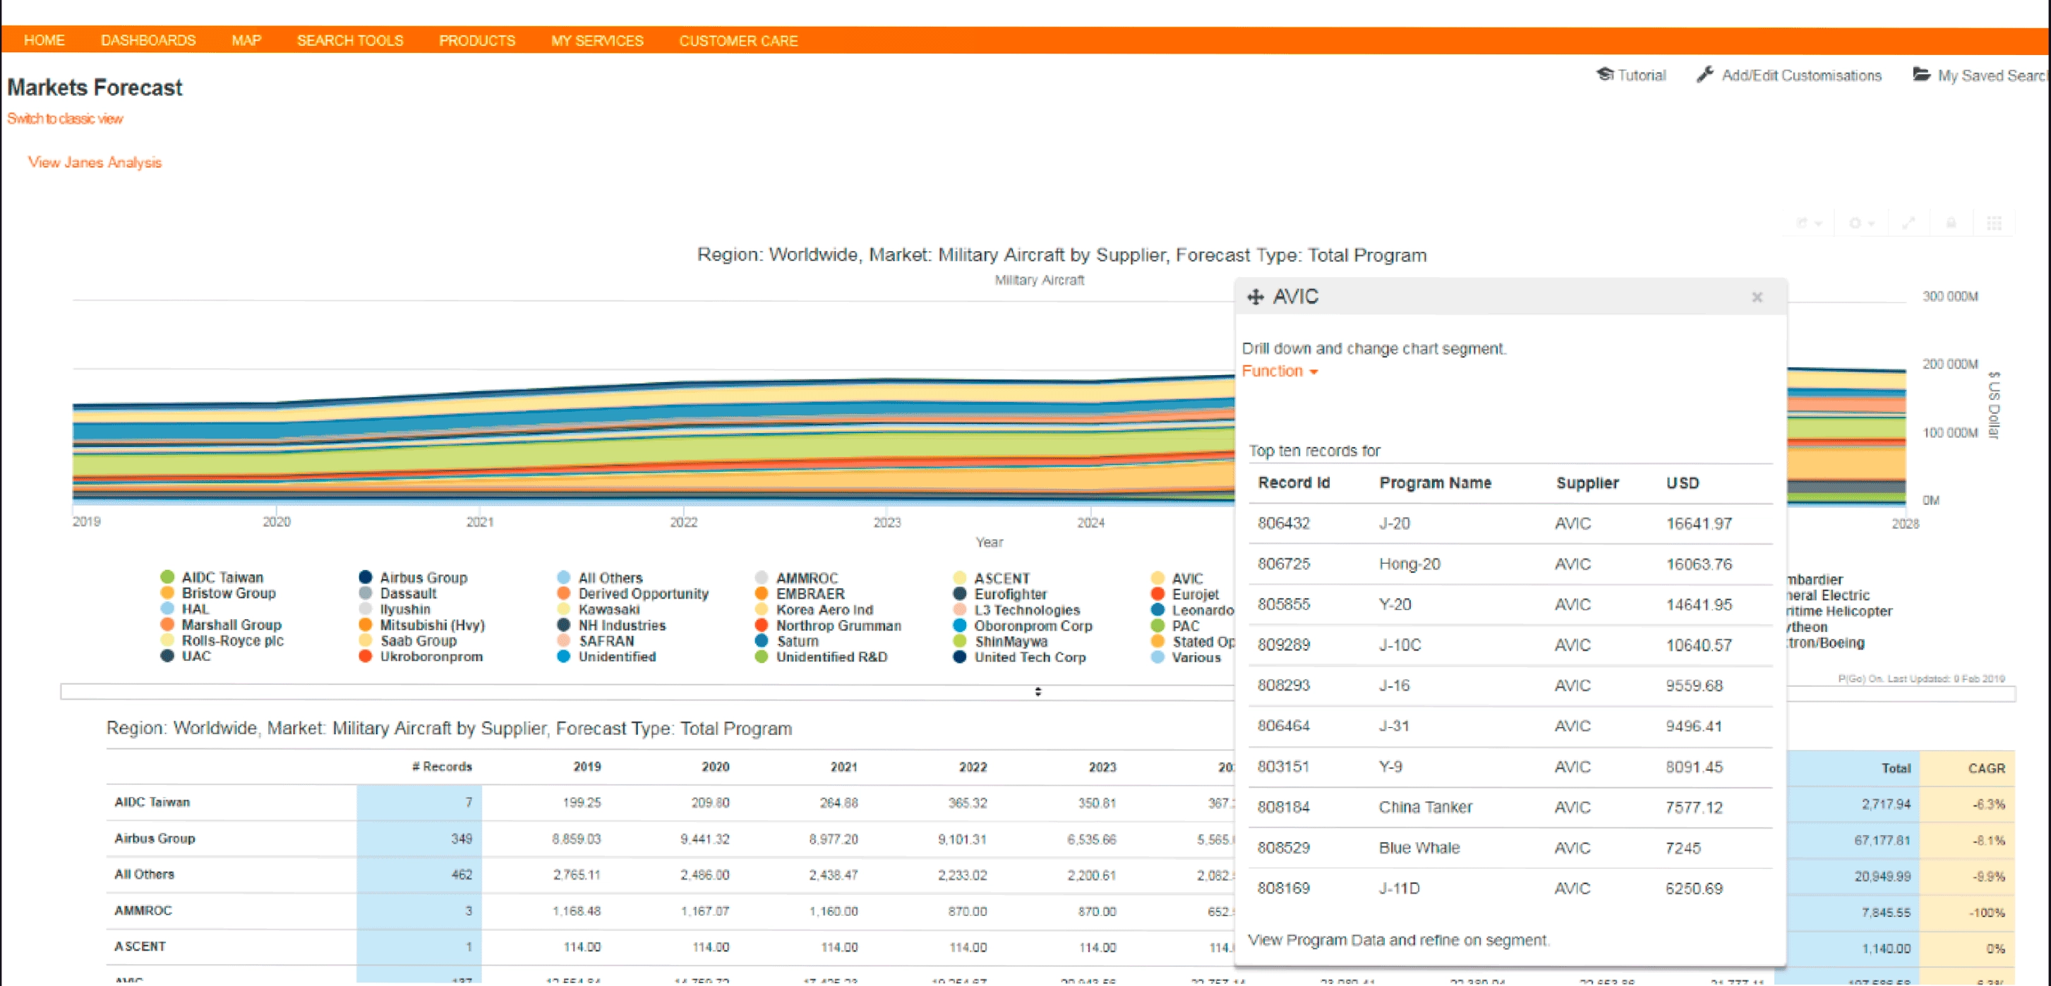Screen dimensions: 2051x986
Task: Click the grid table view icon in chart toolbar
Action: coord(1995,223)
